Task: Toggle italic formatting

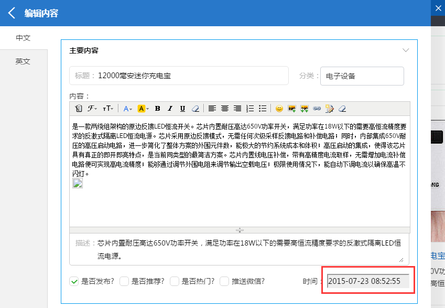Action: click(170, 108)
